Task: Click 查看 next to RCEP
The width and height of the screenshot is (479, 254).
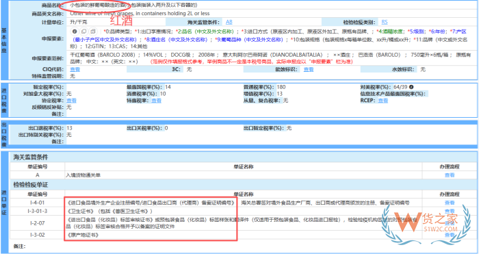Action: (x=383, y=101)
